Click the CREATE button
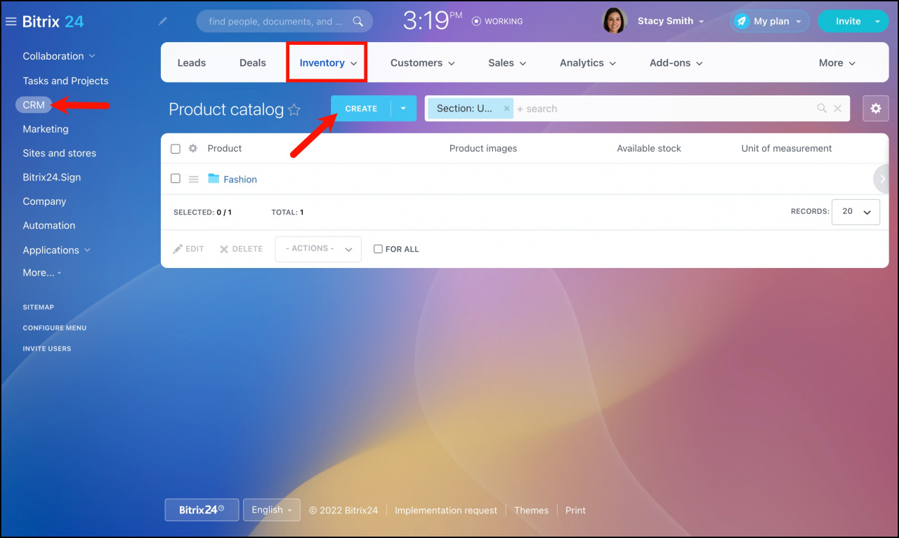This screenshot has width=899, height=538. click(x=361, y=109)
